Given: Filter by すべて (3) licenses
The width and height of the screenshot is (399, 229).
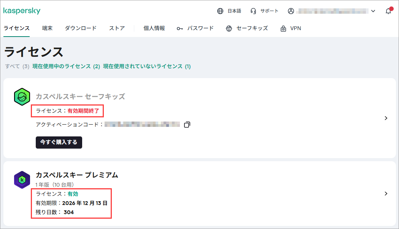Looking at the screenshot, I should [17, 66].
